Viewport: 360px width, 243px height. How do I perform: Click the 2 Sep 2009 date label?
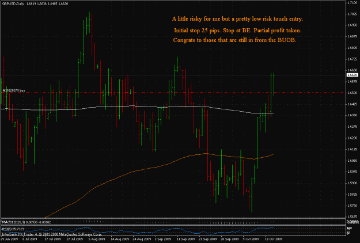point(164,239)
